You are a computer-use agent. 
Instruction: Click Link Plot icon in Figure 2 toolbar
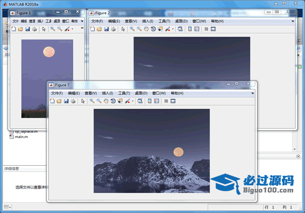(180, 29)
